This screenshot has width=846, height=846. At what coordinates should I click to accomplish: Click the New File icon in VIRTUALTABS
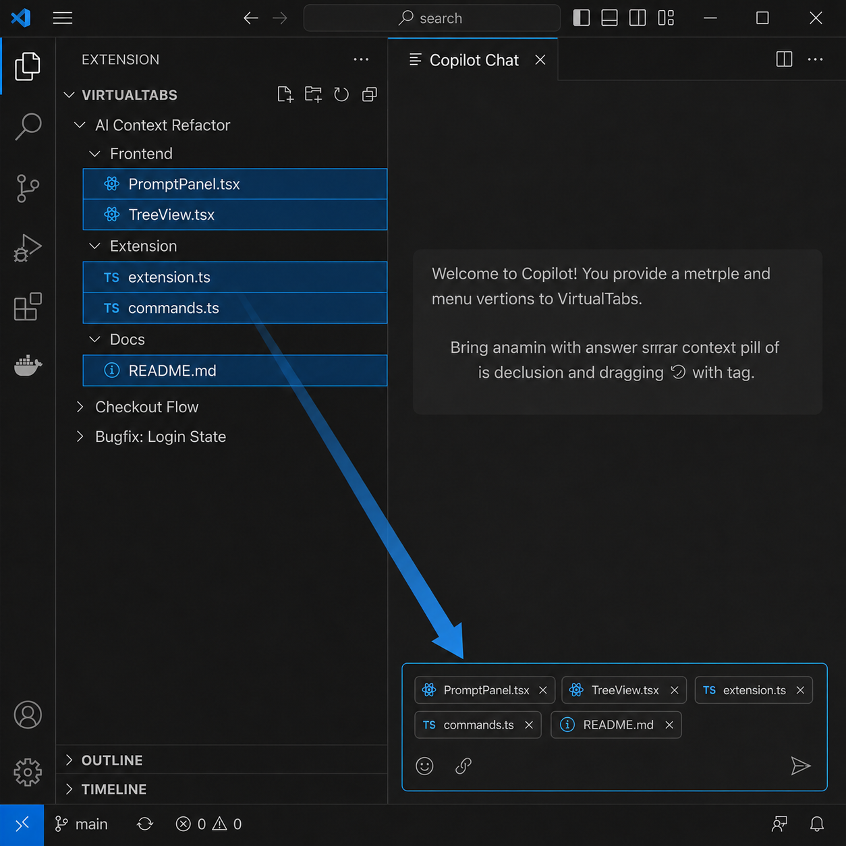(285, 94)
